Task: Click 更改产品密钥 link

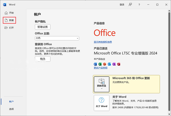Action: tap(101, 68)
